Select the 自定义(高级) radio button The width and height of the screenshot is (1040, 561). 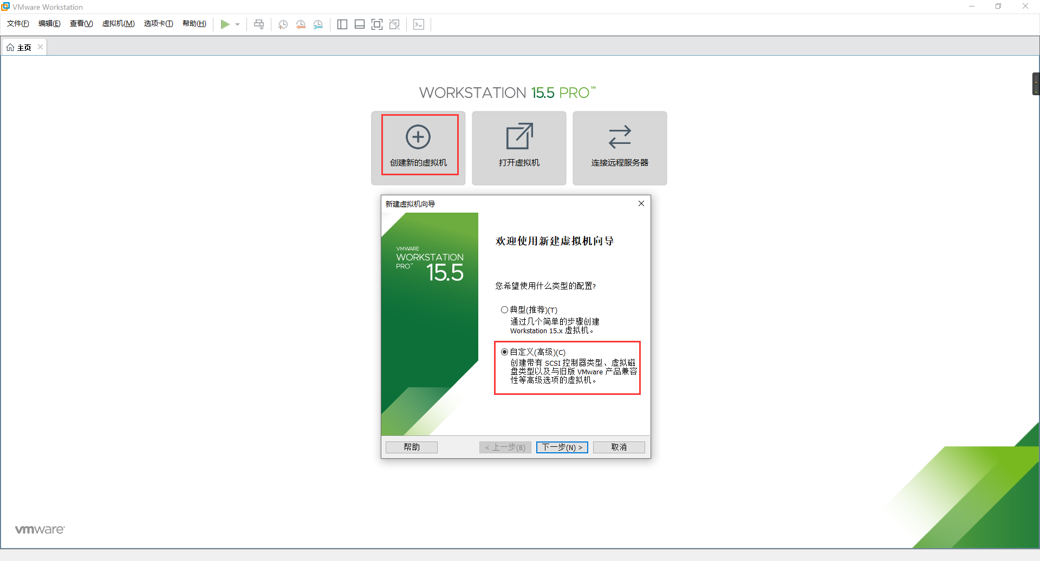coord(504,352)
